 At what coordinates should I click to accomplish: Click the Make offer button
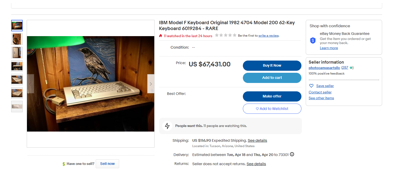pyautogui.click(x=272, y=96)
